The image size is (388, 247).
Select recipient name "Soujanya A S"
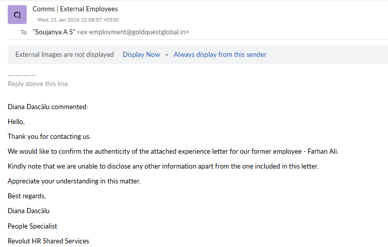(54, 32)
